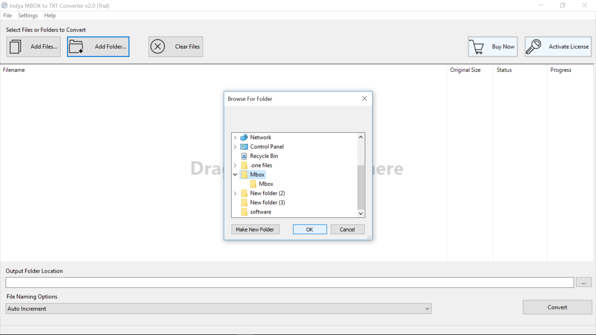Select the Control Panel icon in tree
The image size is (596, 335).
[244, 146]
